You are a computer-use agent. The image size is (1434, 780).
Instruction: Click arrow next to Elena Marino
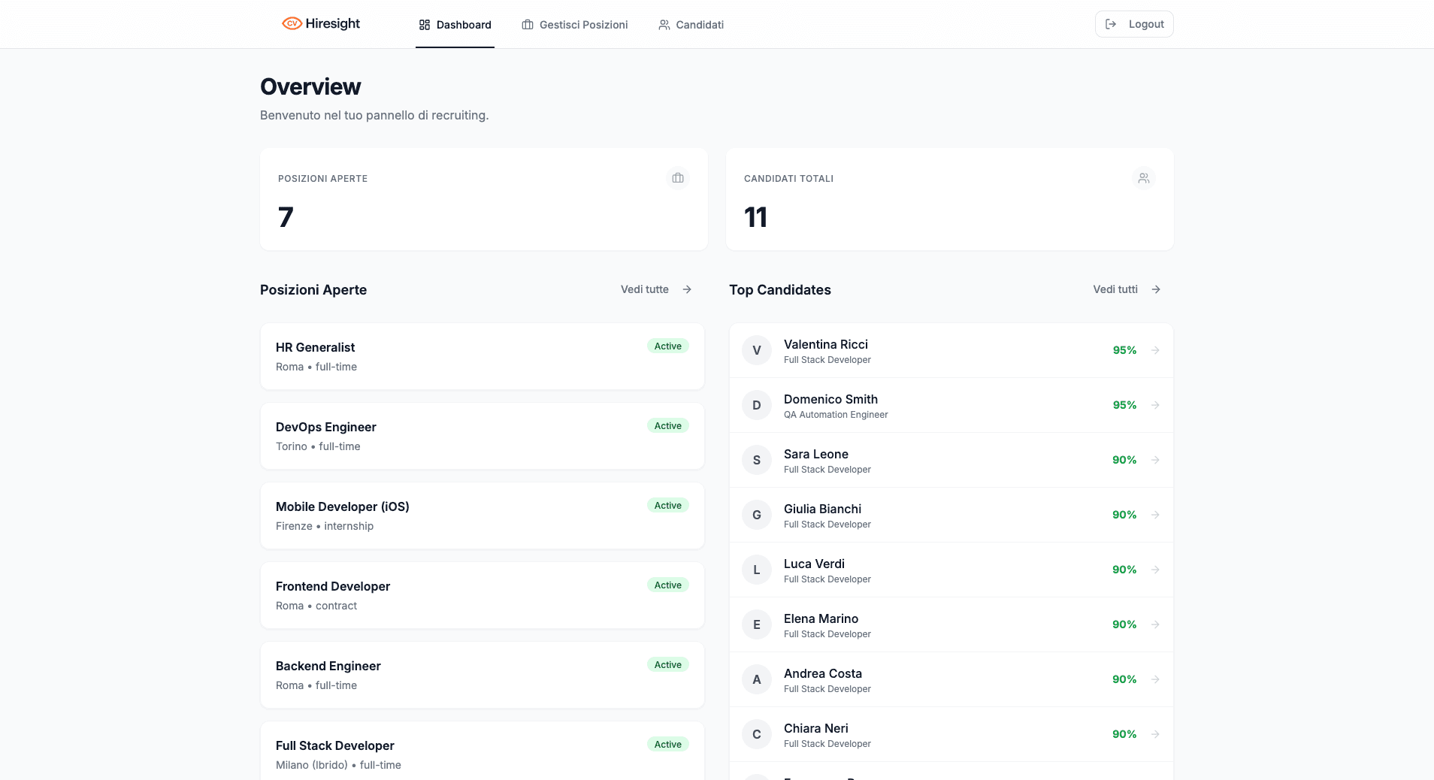[1155, 624]
